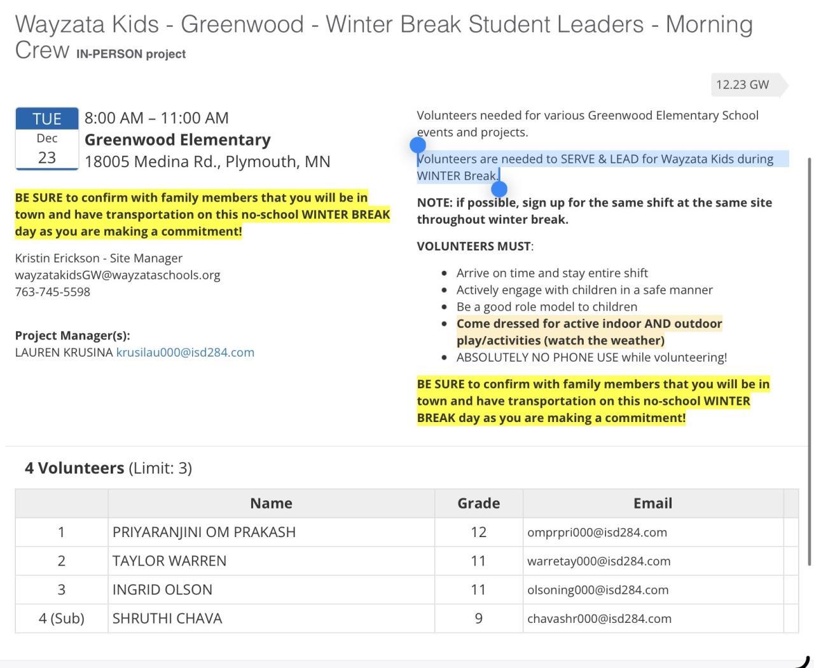The image size is (814, 668).
Task: Click the omprpri000@isd284.com email cell
Action: pos(597,533)
